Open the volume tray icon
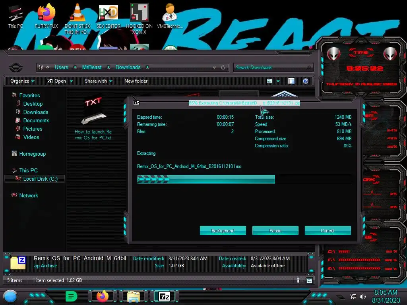Image resolution: width=407 pixels, height=305 pixels. [x=362, y=296]
